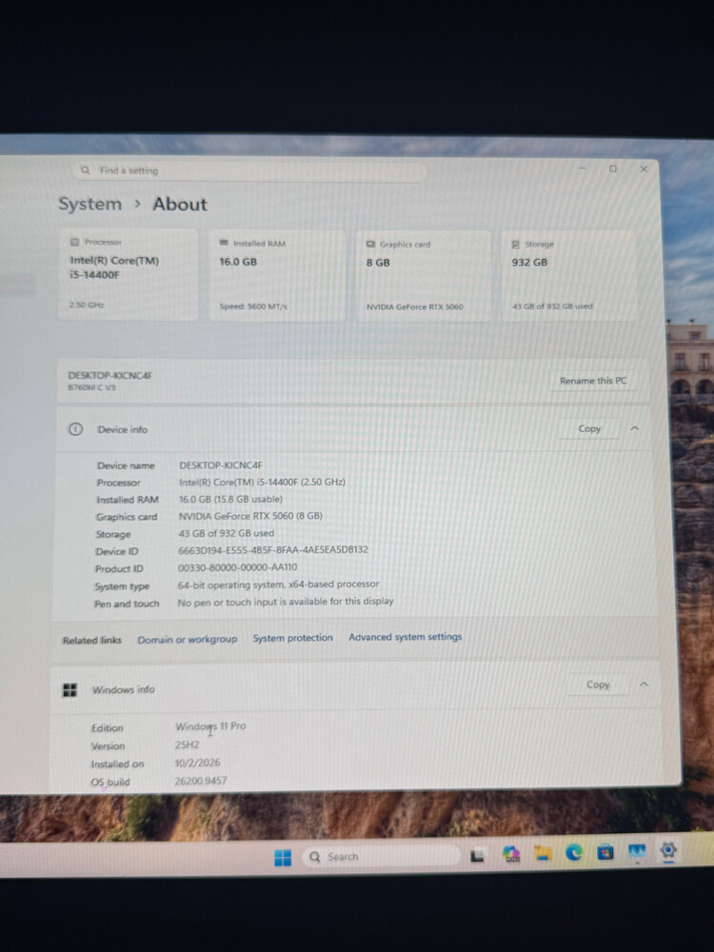Collapse the Windows info section chevron
This screenshot has width=714, height=952.
(644, 684)
